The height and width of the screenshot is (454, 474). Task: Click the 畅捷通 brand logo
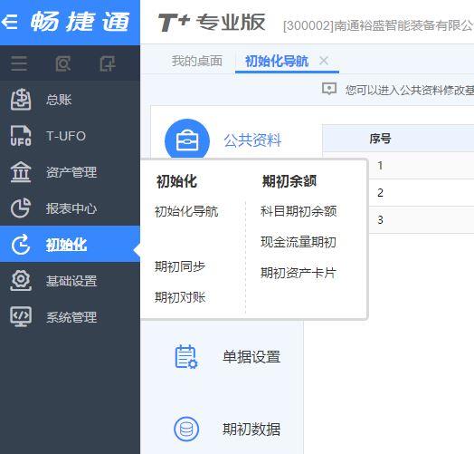[x=80, y=22]
